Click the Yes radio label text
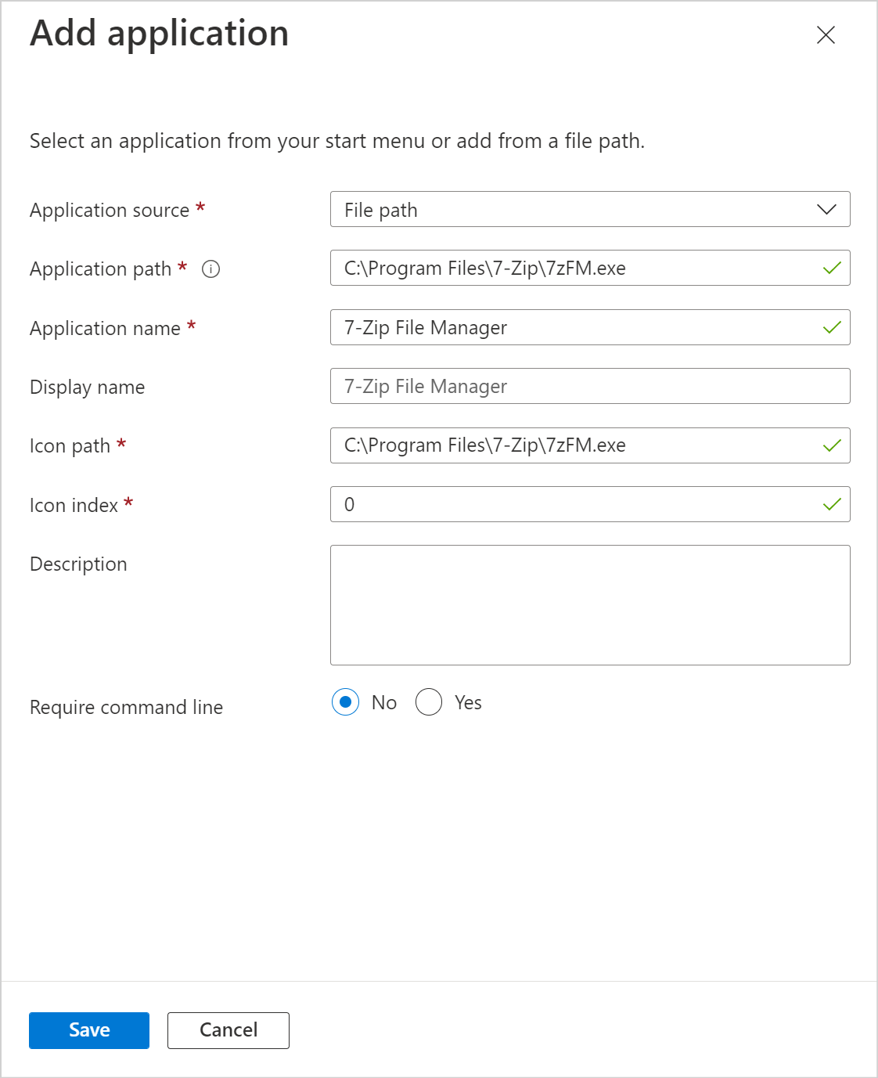The height and width of the screenshot is (1078, 878). (468, 703)
